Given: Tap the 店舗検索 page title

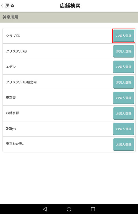Looking at the screenshot, I should pos(70,6).
